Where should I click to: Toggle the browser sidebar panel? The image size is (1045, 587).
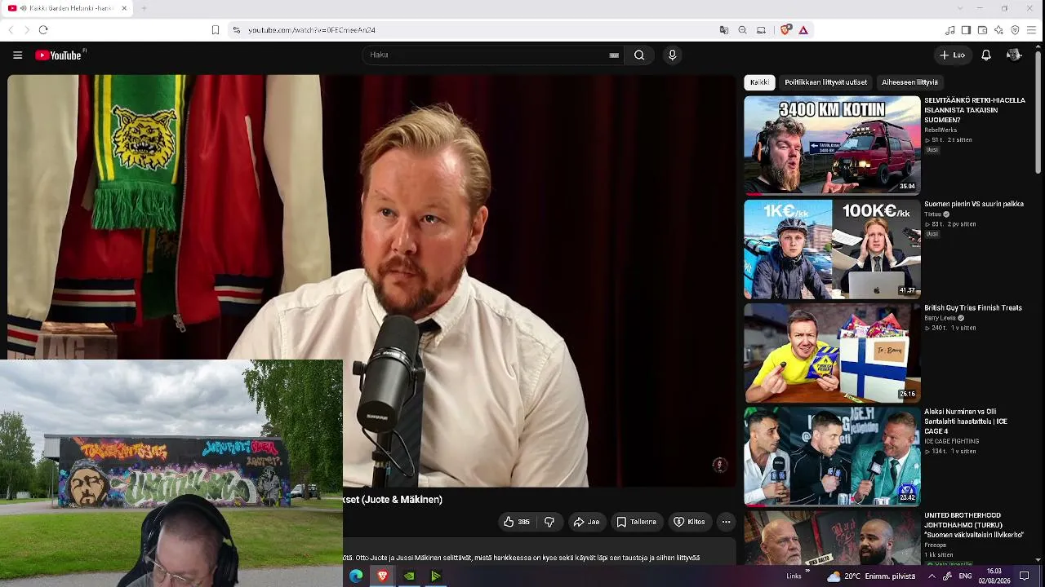(x=966, y=30)
